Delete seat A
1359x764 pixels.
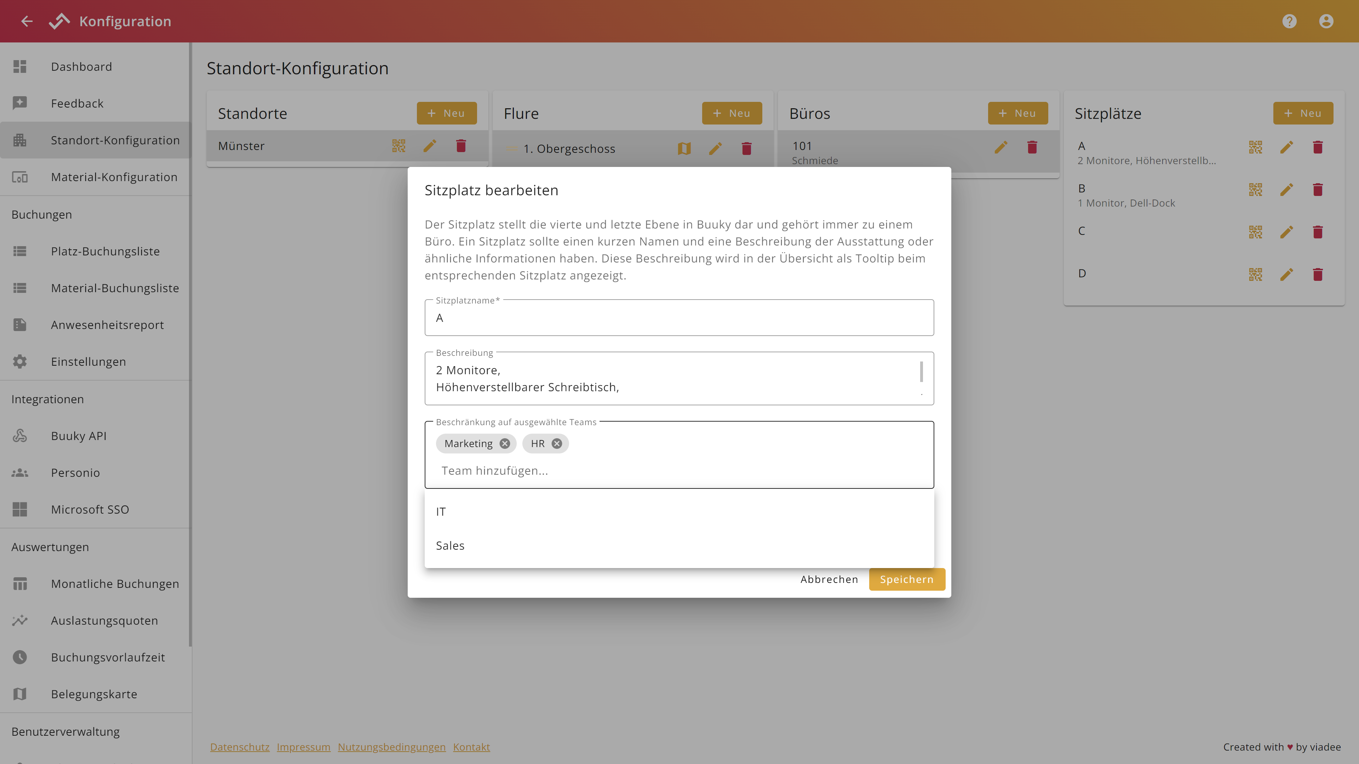tap(1318, 147)
